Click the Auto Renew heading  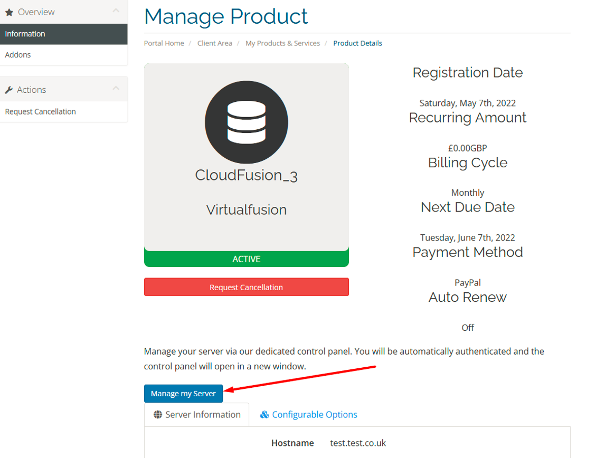(x=468, y=297)
